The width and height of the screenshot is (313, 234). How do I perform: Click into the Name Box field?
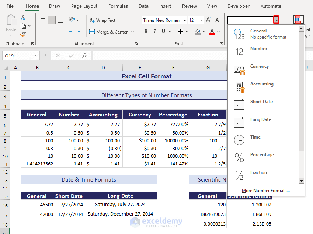(x=18, y=56)
